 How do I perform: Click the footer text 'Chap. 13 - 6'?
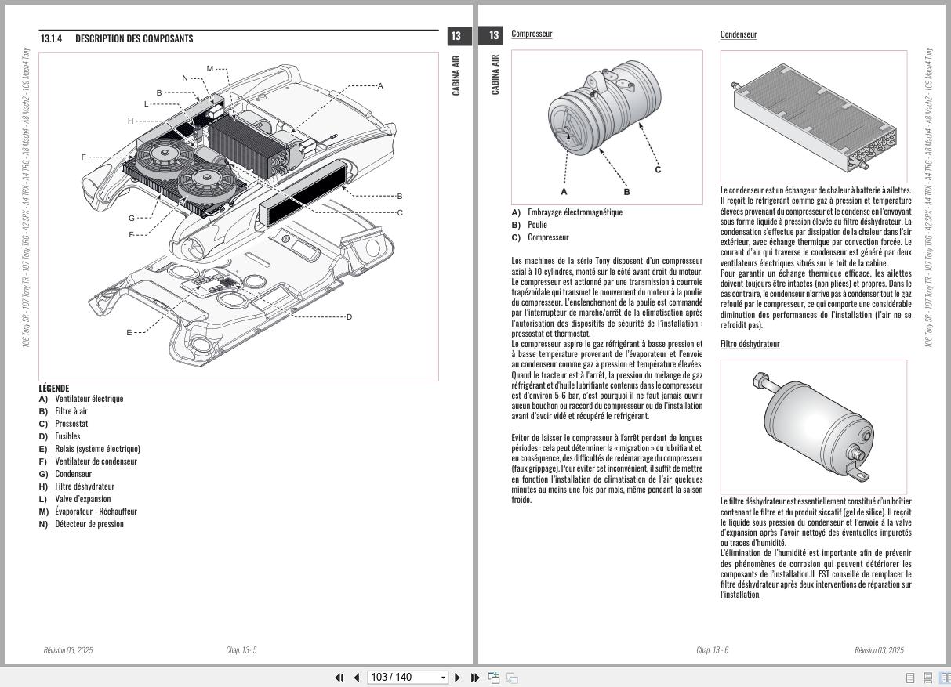point(712,650)
